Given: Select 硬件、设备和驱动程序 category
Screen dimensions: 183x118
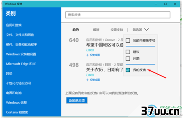Looking at the screenshot, I should click(22, 45).
